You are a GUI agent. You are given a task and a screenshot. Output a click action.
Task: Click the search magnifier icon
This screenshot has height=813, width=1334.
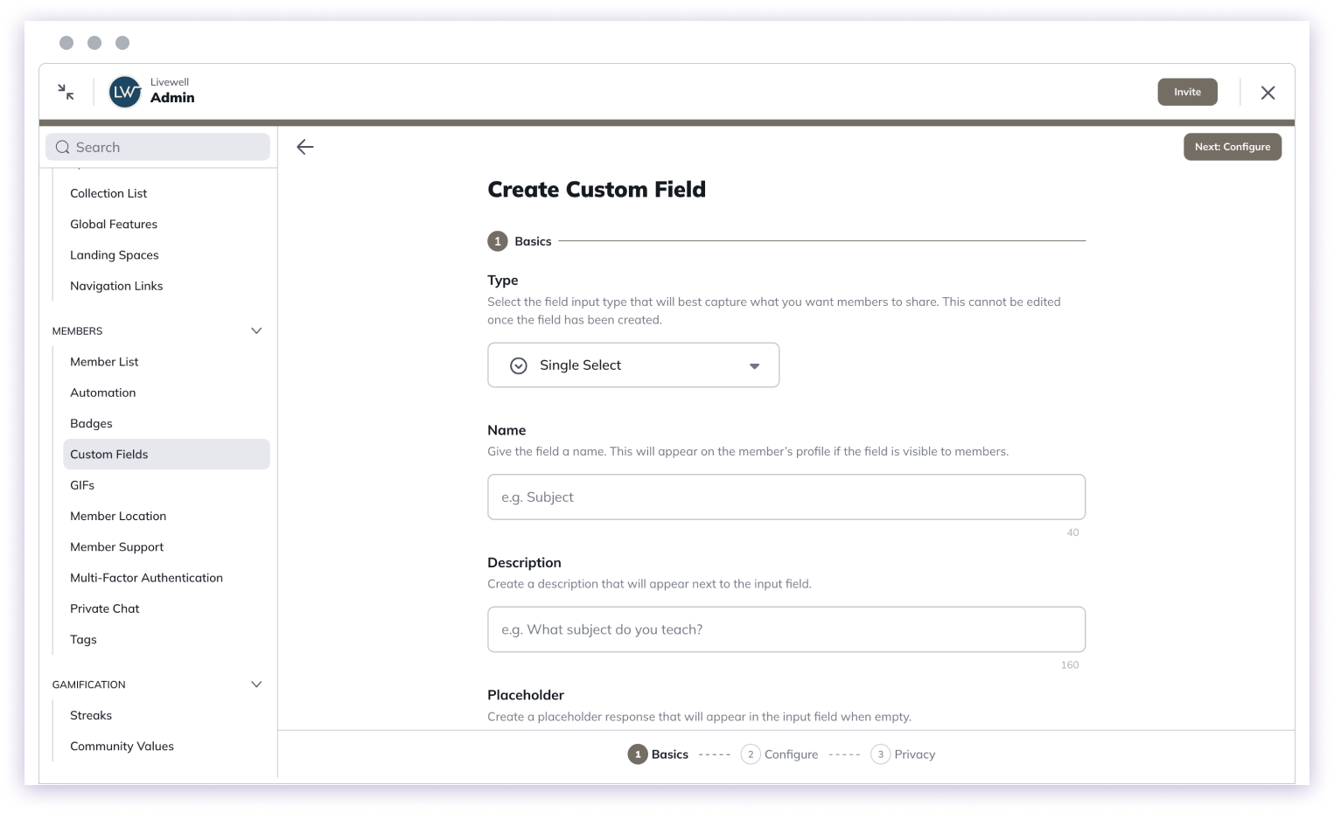61,147
